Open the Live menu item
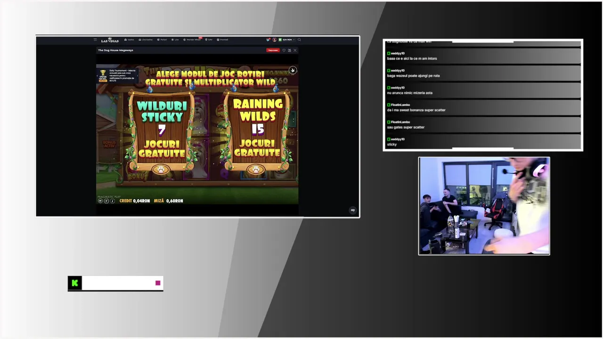The height and width of the screenshot is (339, 603). pos(175,40)
